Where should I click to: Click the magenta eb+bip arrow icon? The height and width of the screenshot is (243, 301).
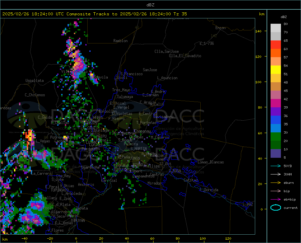click(x=276, y=200)
